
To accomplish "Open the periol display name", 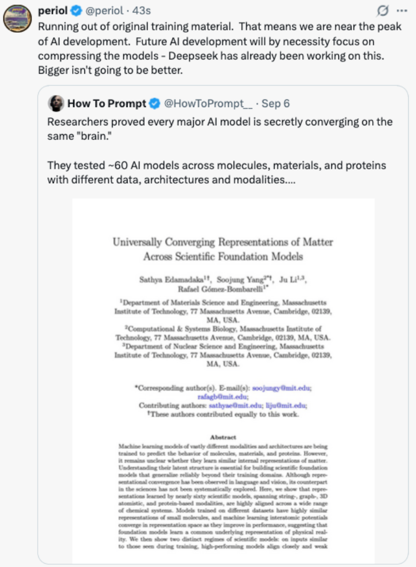I will (x=53, y=11).
